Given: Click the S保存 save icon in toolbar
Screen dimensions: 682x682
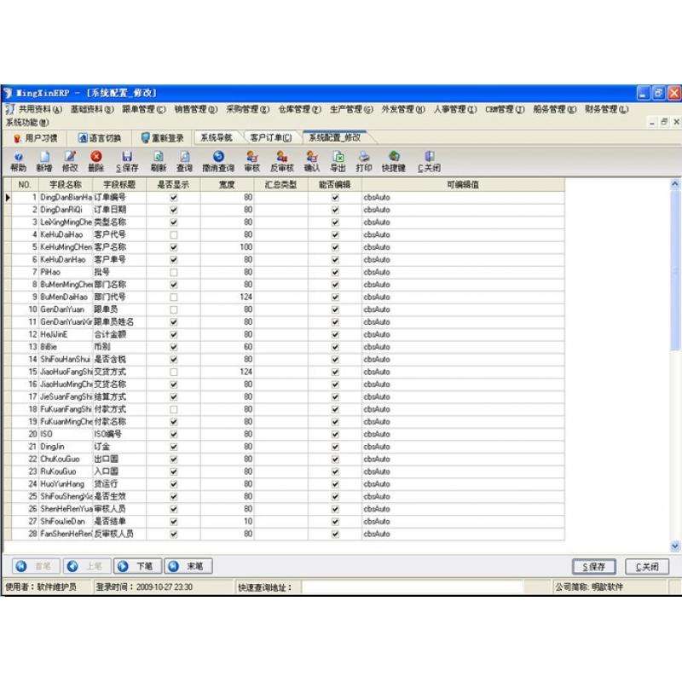Looking at the screenshot, I should (127, 161).
